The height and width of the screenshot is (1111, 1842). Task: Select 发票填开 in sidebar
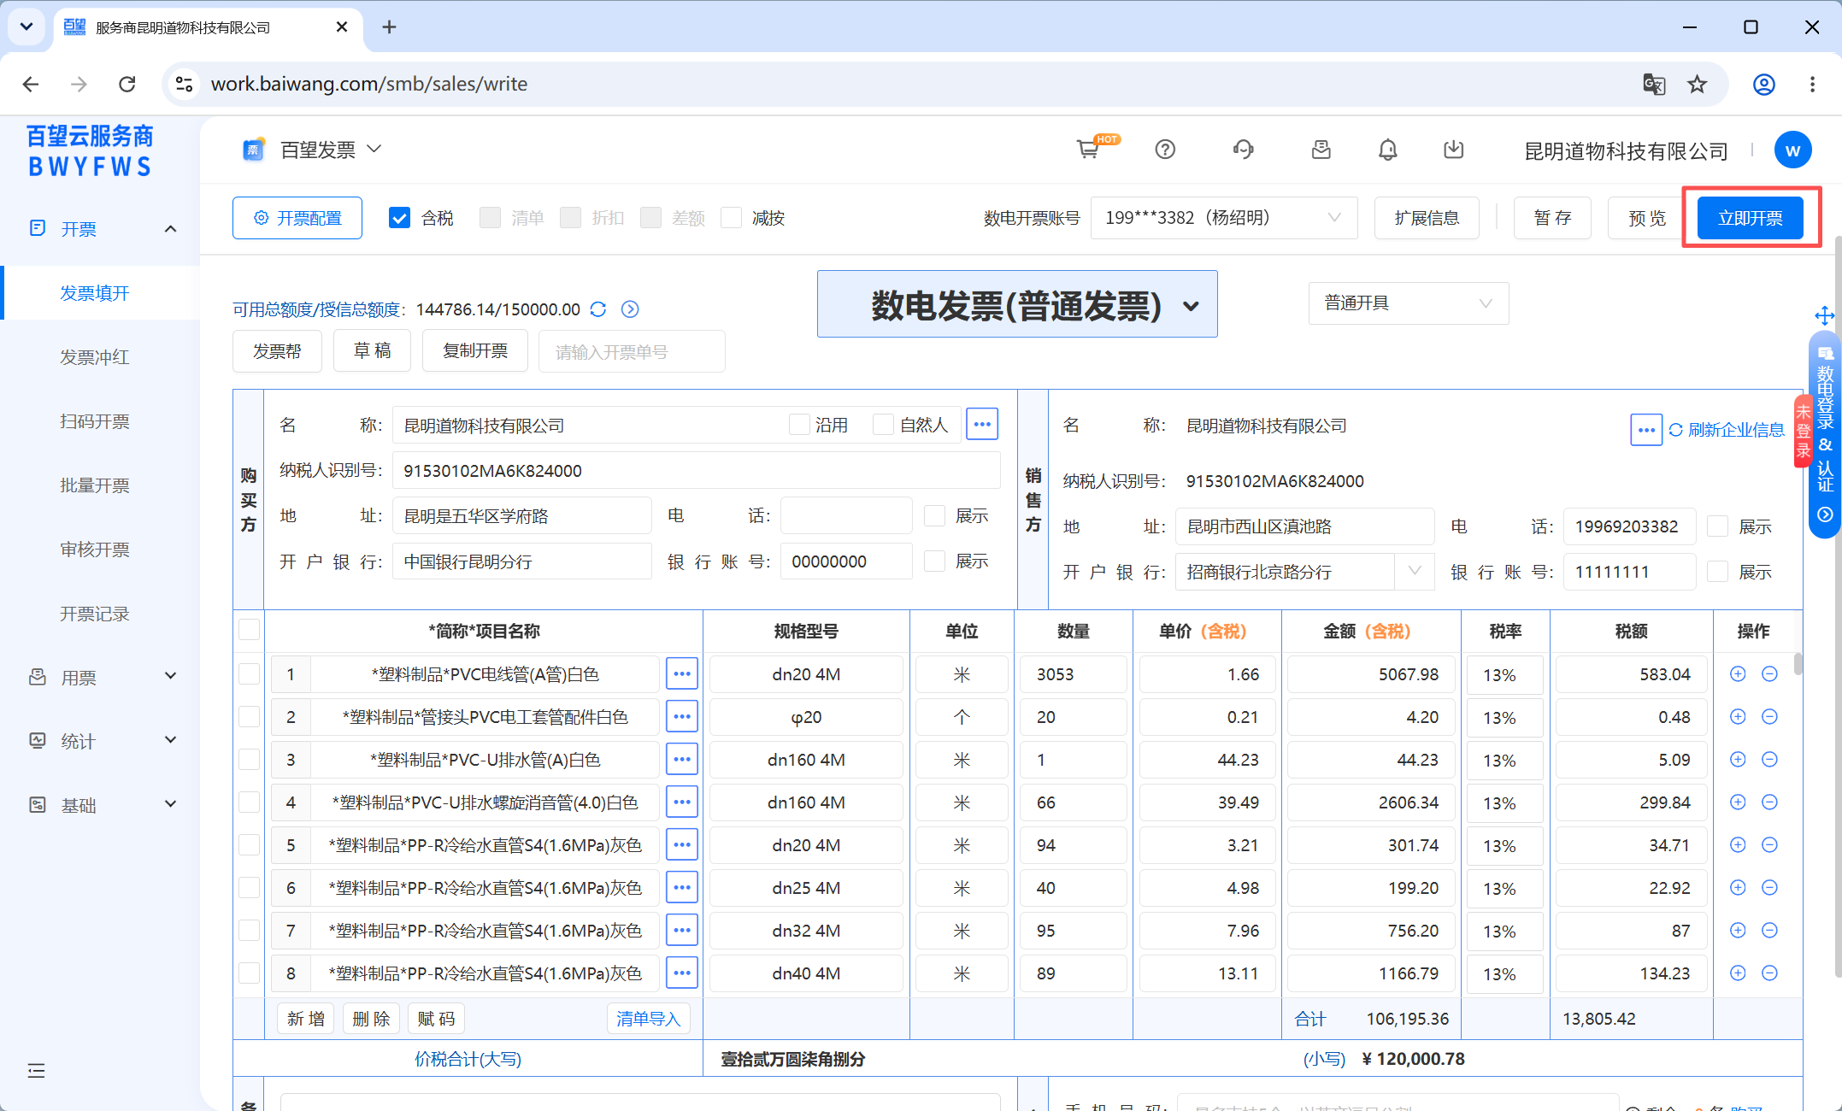(x=95, y=293)
